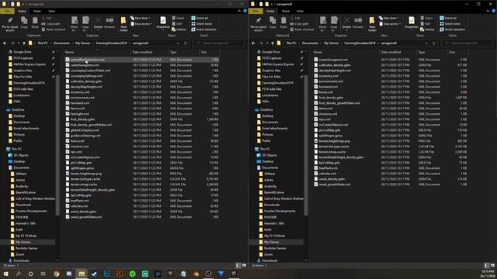Open the Home tab in right window
497x279 pixels.
pyautogui.click(x=270, y=11)
